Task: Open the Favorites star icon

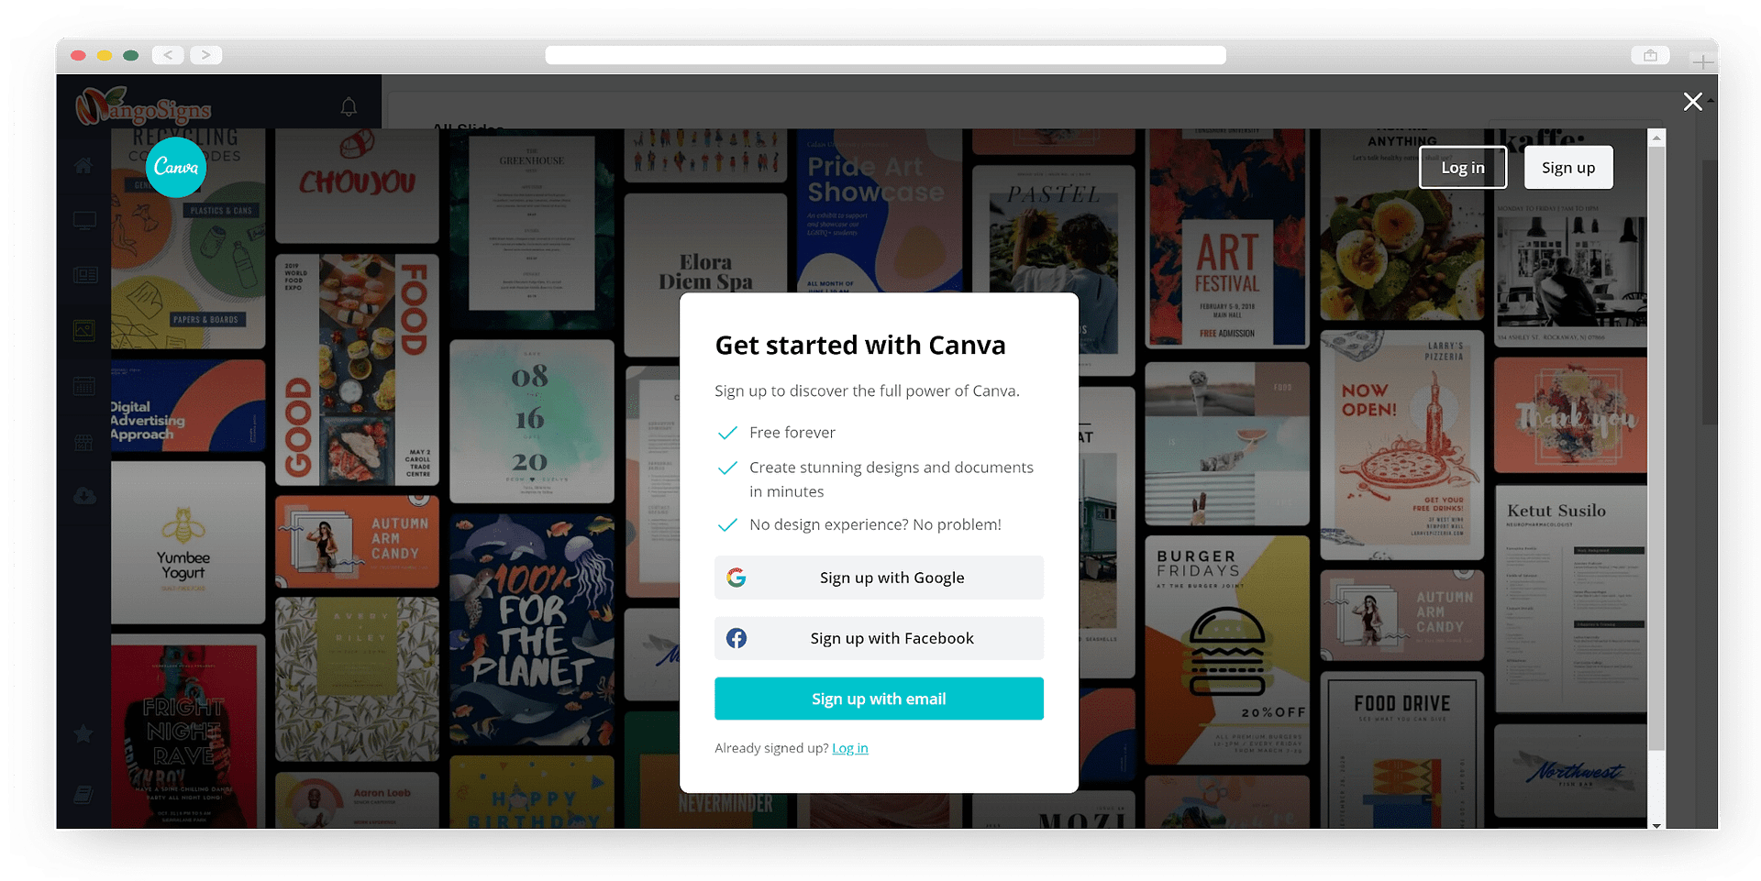Action: 83,733
